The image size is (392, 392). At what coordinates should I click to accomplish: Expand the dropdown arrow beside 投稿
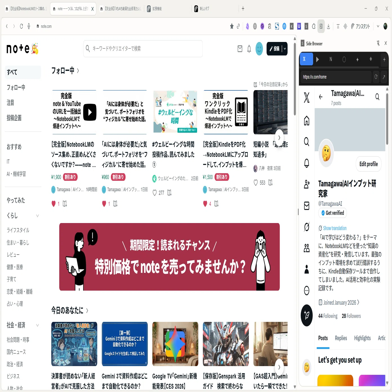pyautogui.click(x=285, y=49)
